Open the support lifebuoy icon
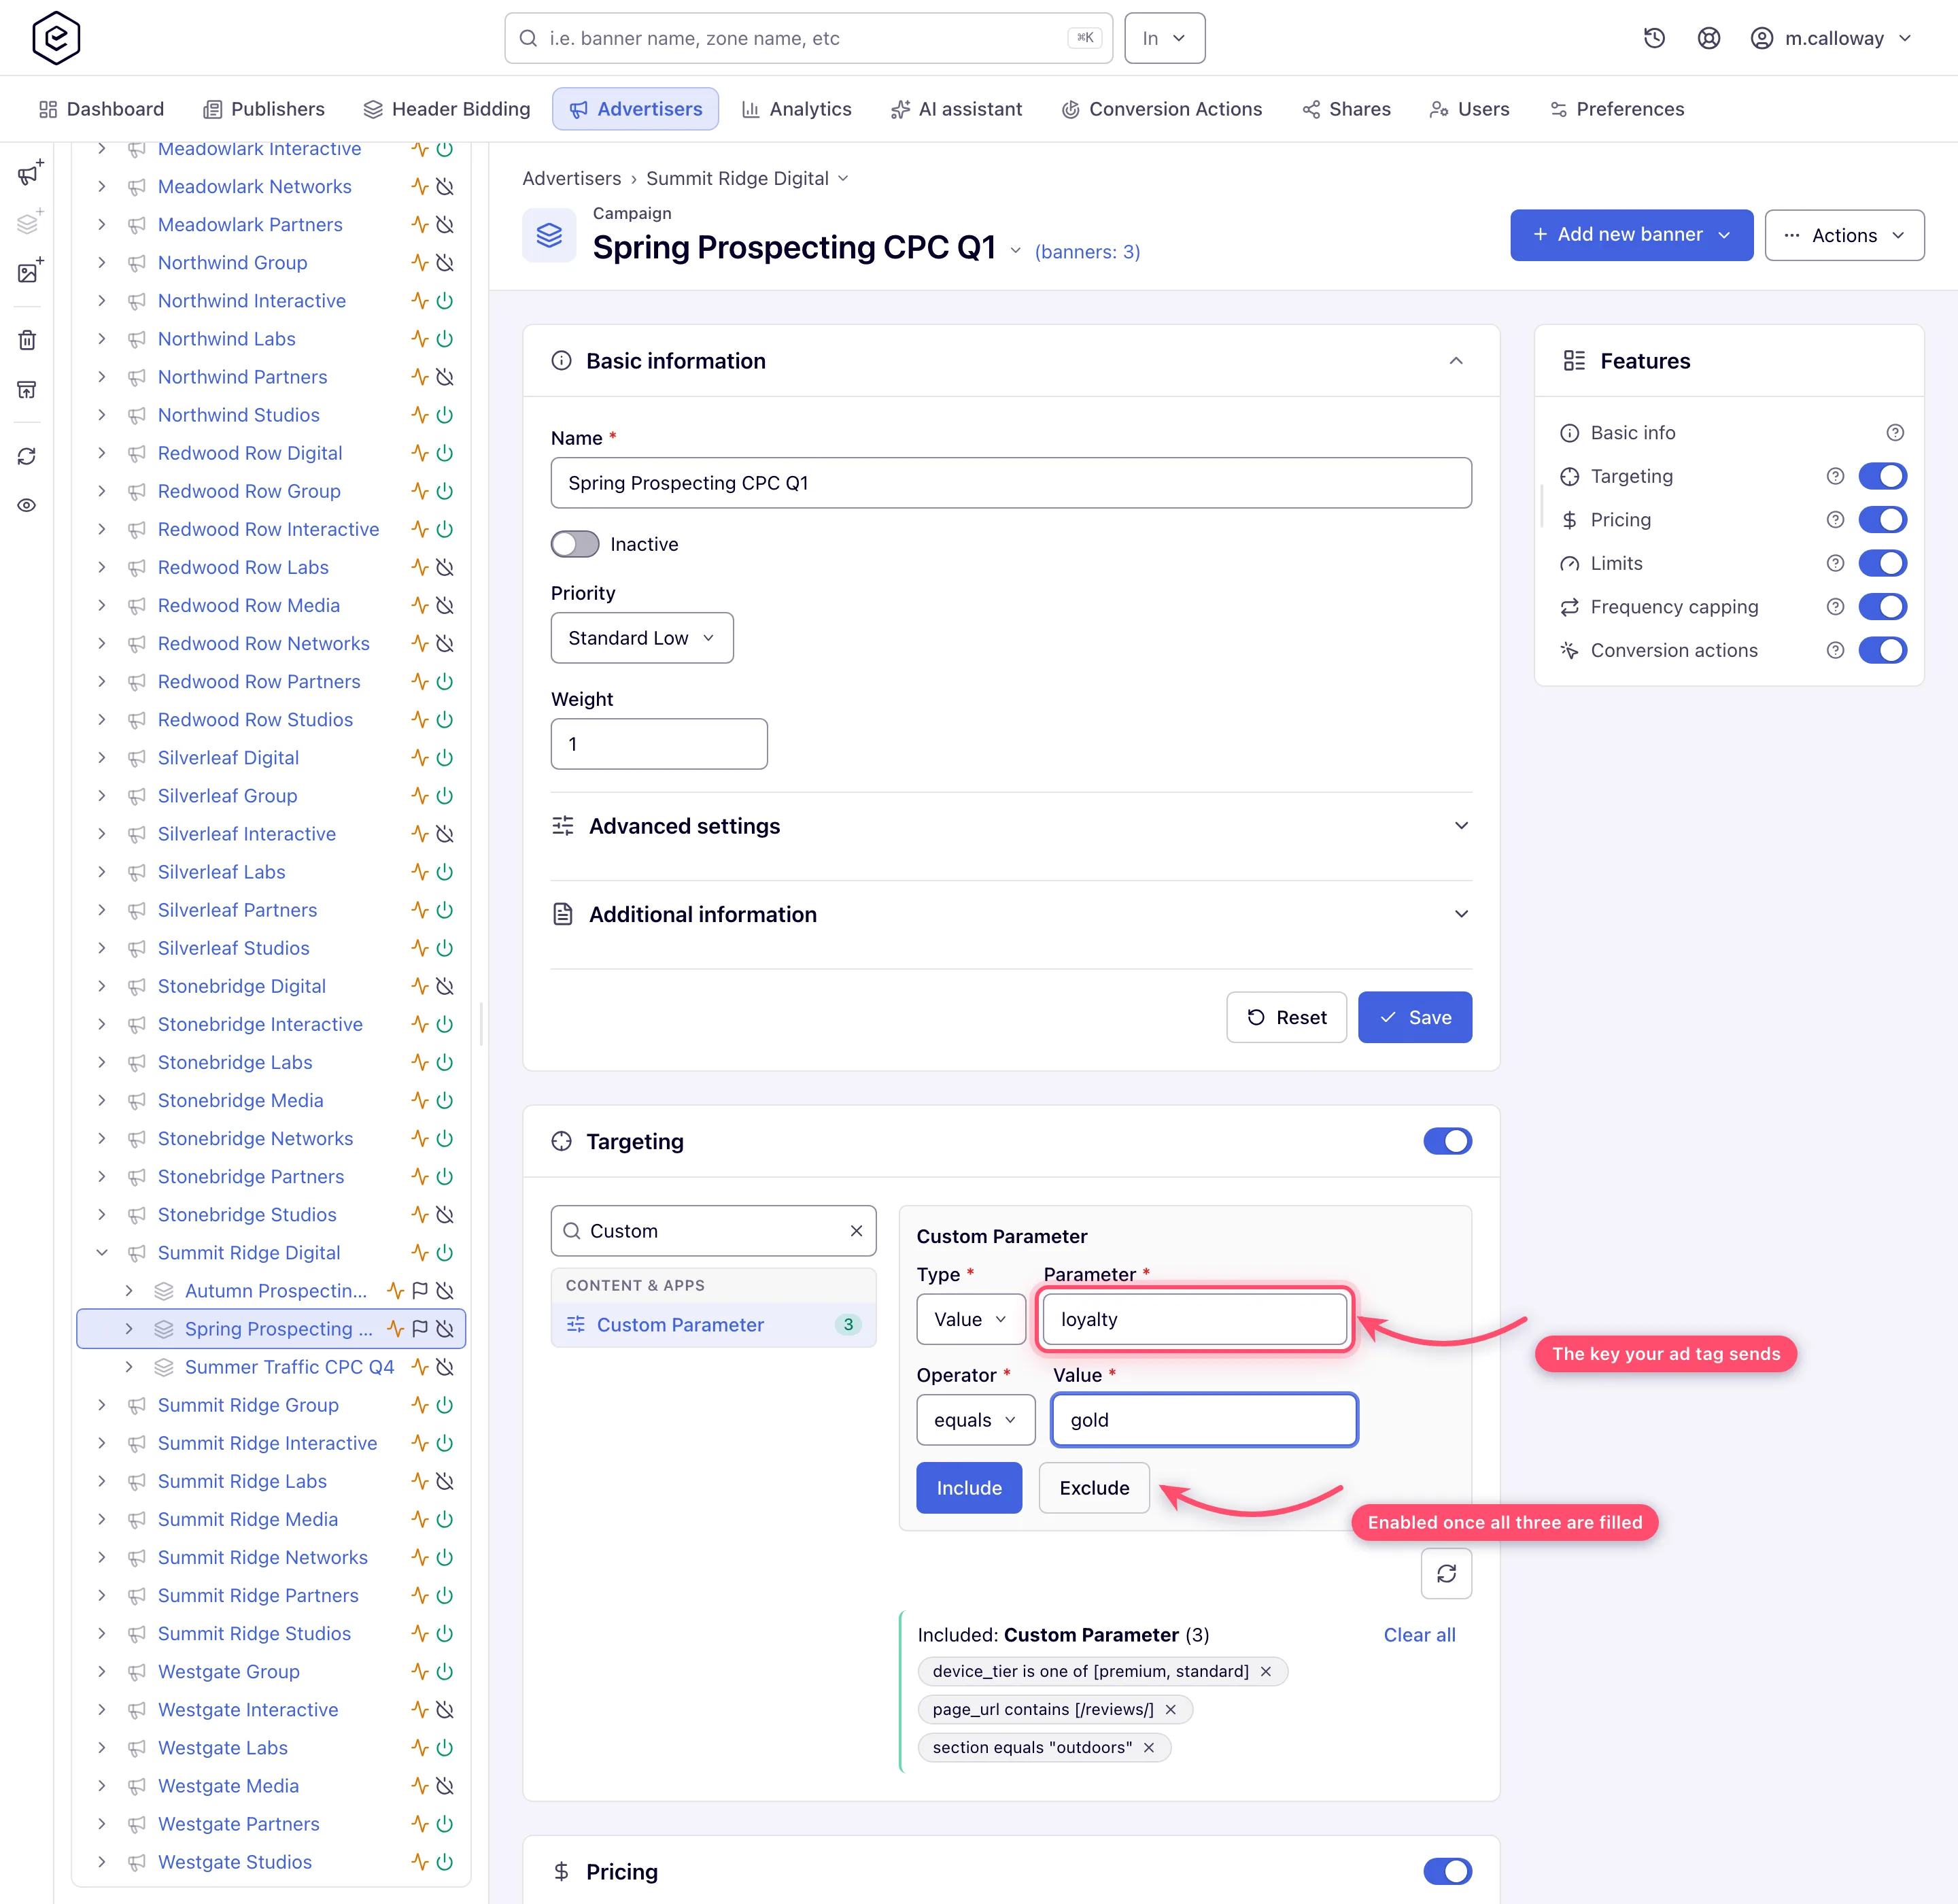 click(1709, 38)
